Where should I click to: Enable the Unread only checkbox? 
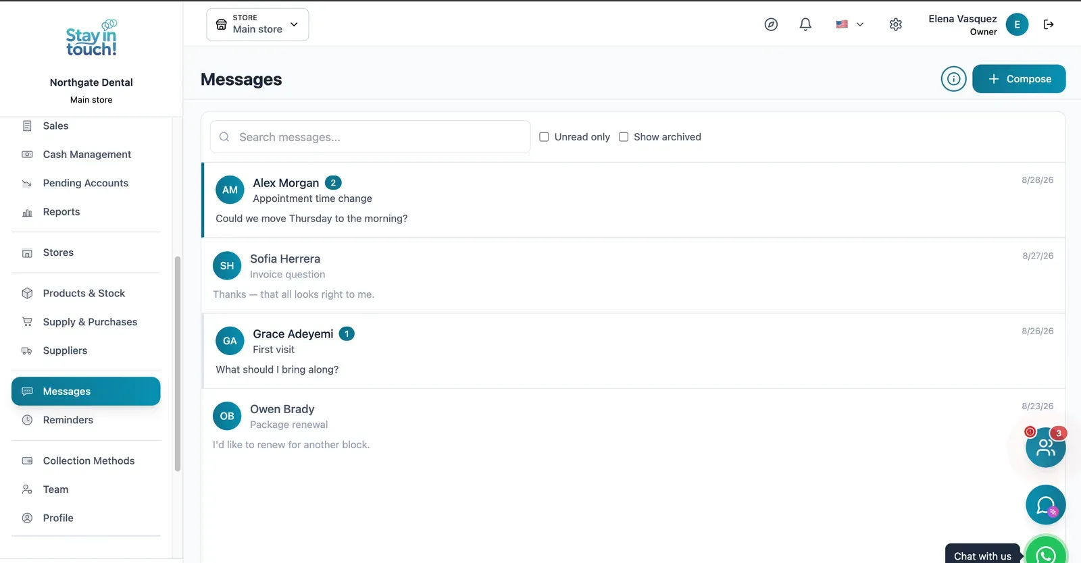click(x=544, y=137)
